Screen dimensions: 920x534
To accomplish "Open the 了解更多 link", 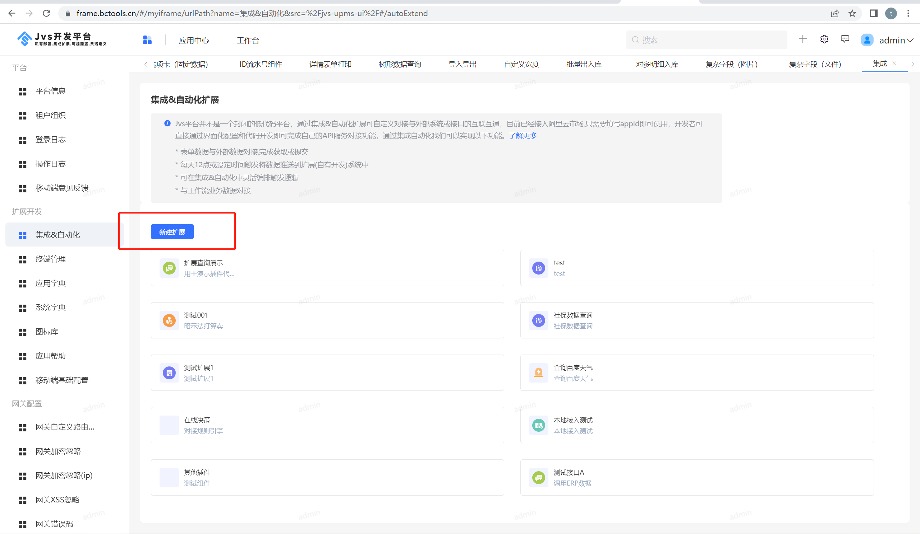I will (523, 136).
